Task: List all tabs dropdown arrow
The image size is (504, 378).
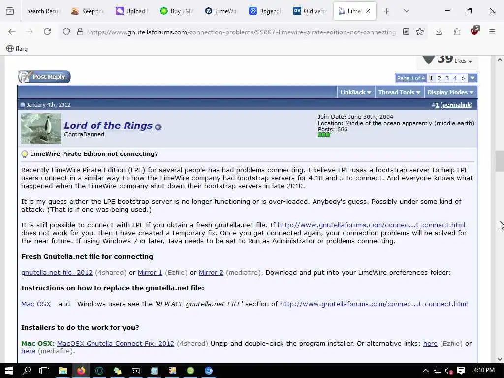Action: pyautogui.click(x=407, y=11)
